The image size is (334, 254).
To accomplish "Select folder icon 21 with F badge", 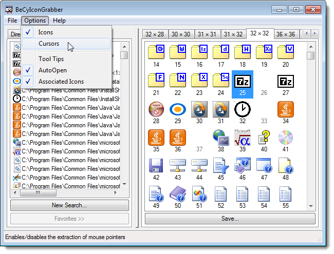I will click(156, 80).
